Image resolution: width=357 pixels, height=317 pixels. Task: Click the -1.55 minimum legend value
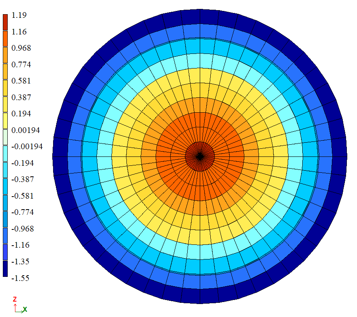pyautogui.click(x=20, y=278)
